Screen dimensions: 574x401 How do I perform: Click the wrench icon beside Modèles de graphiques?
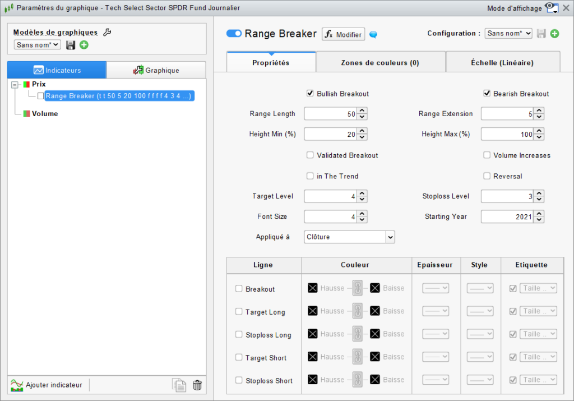tap(107, 32)
